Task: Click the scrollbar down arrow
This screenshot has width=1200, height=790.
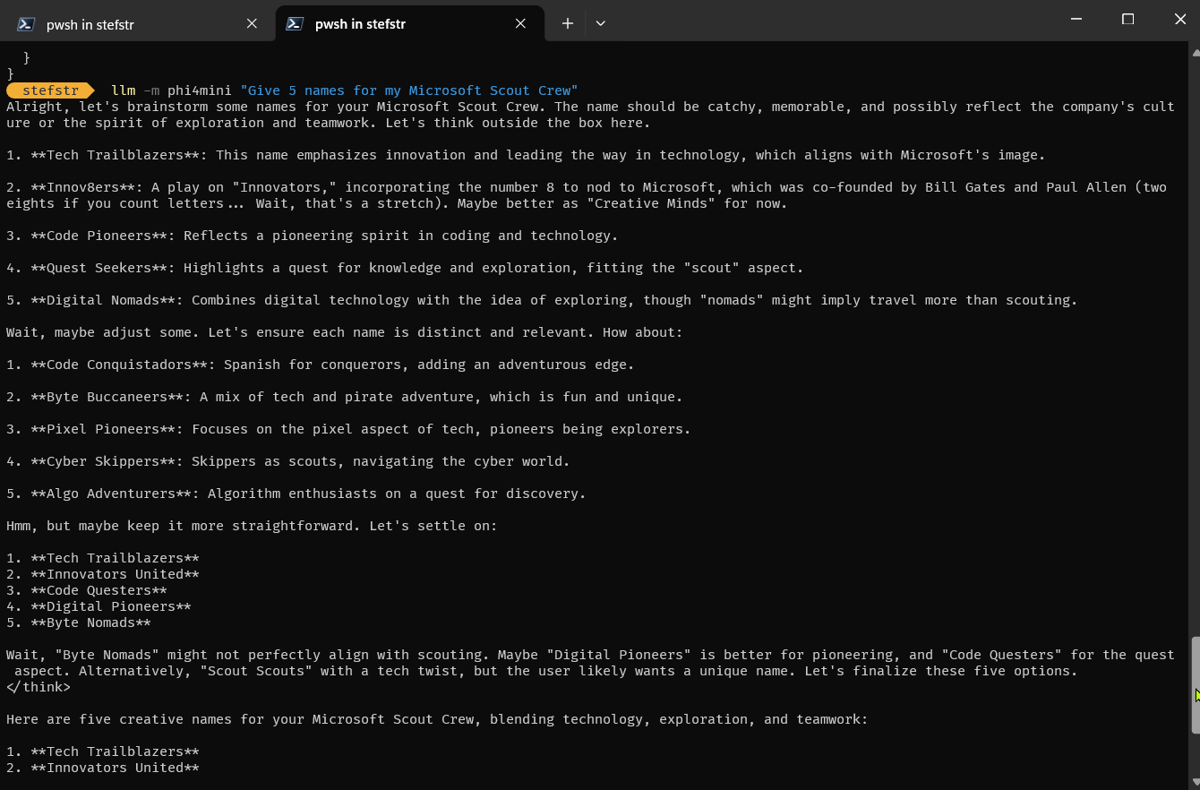Action: click(1195, 782)
